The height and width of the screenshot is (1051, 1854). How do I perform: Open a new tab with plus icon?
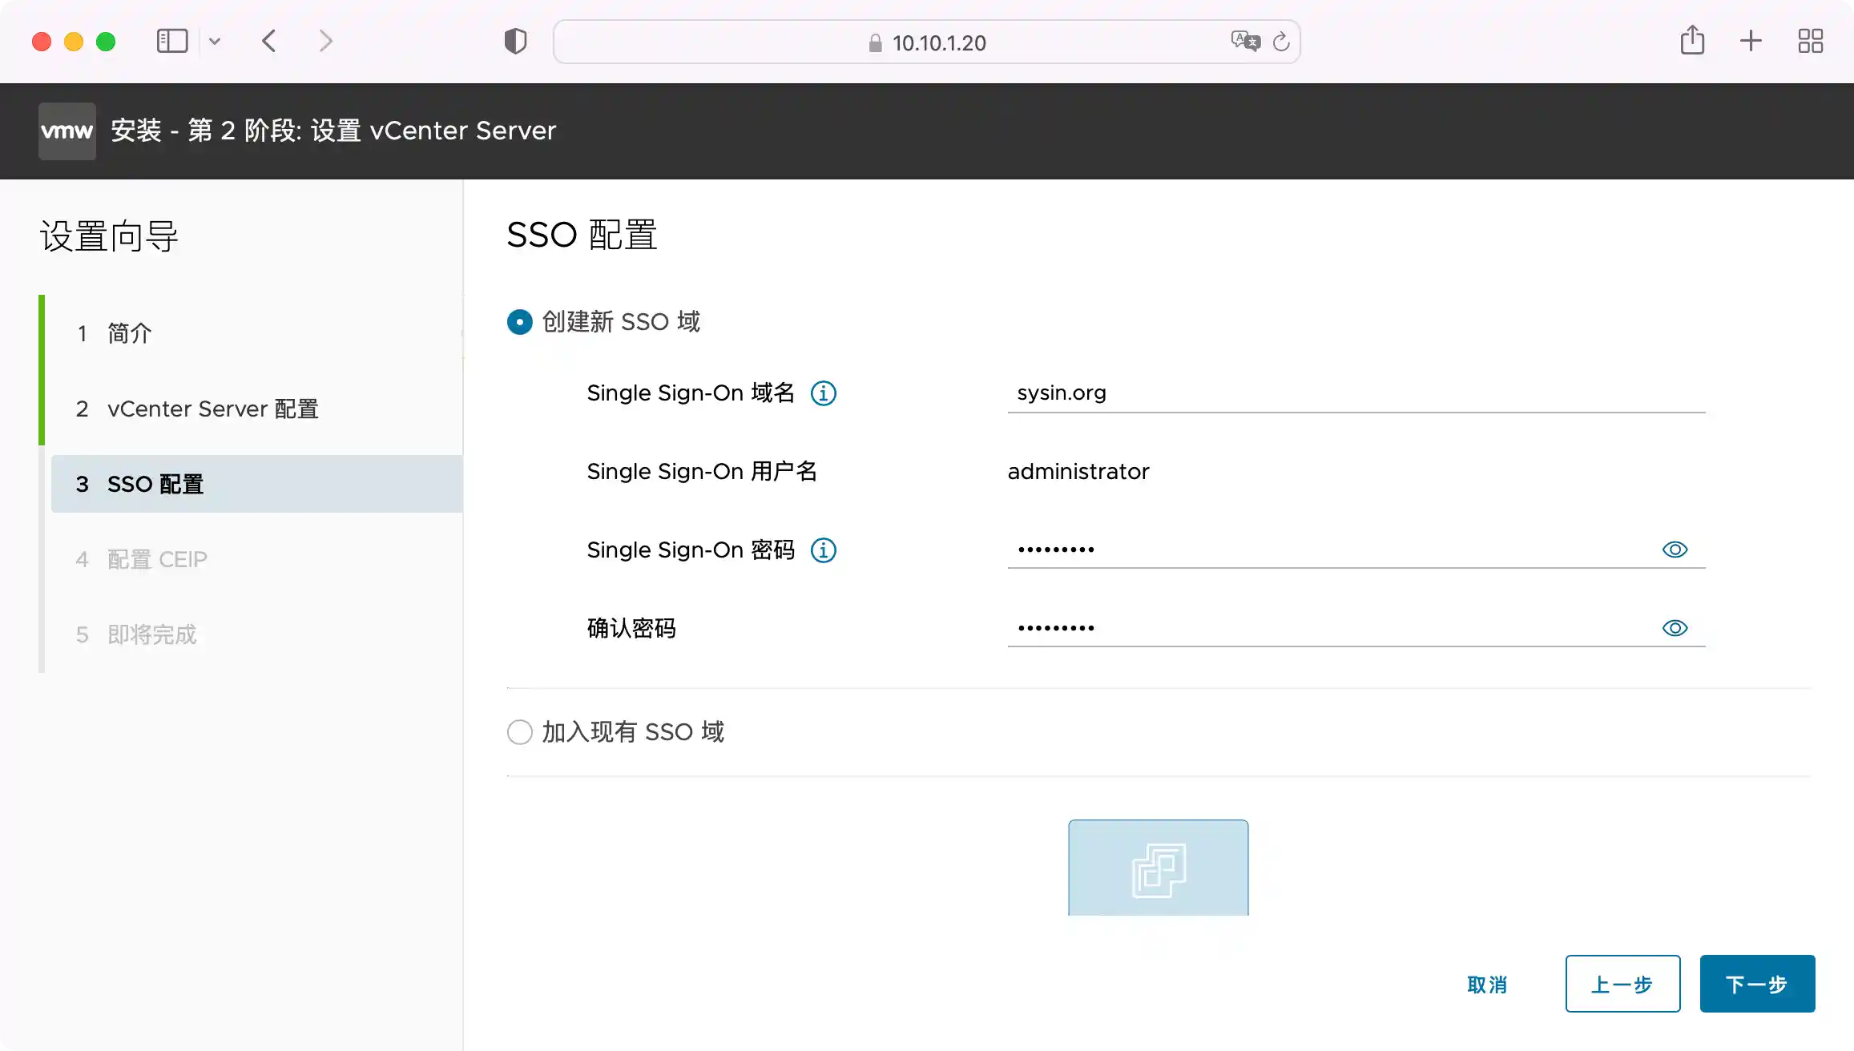(1751, 41)
